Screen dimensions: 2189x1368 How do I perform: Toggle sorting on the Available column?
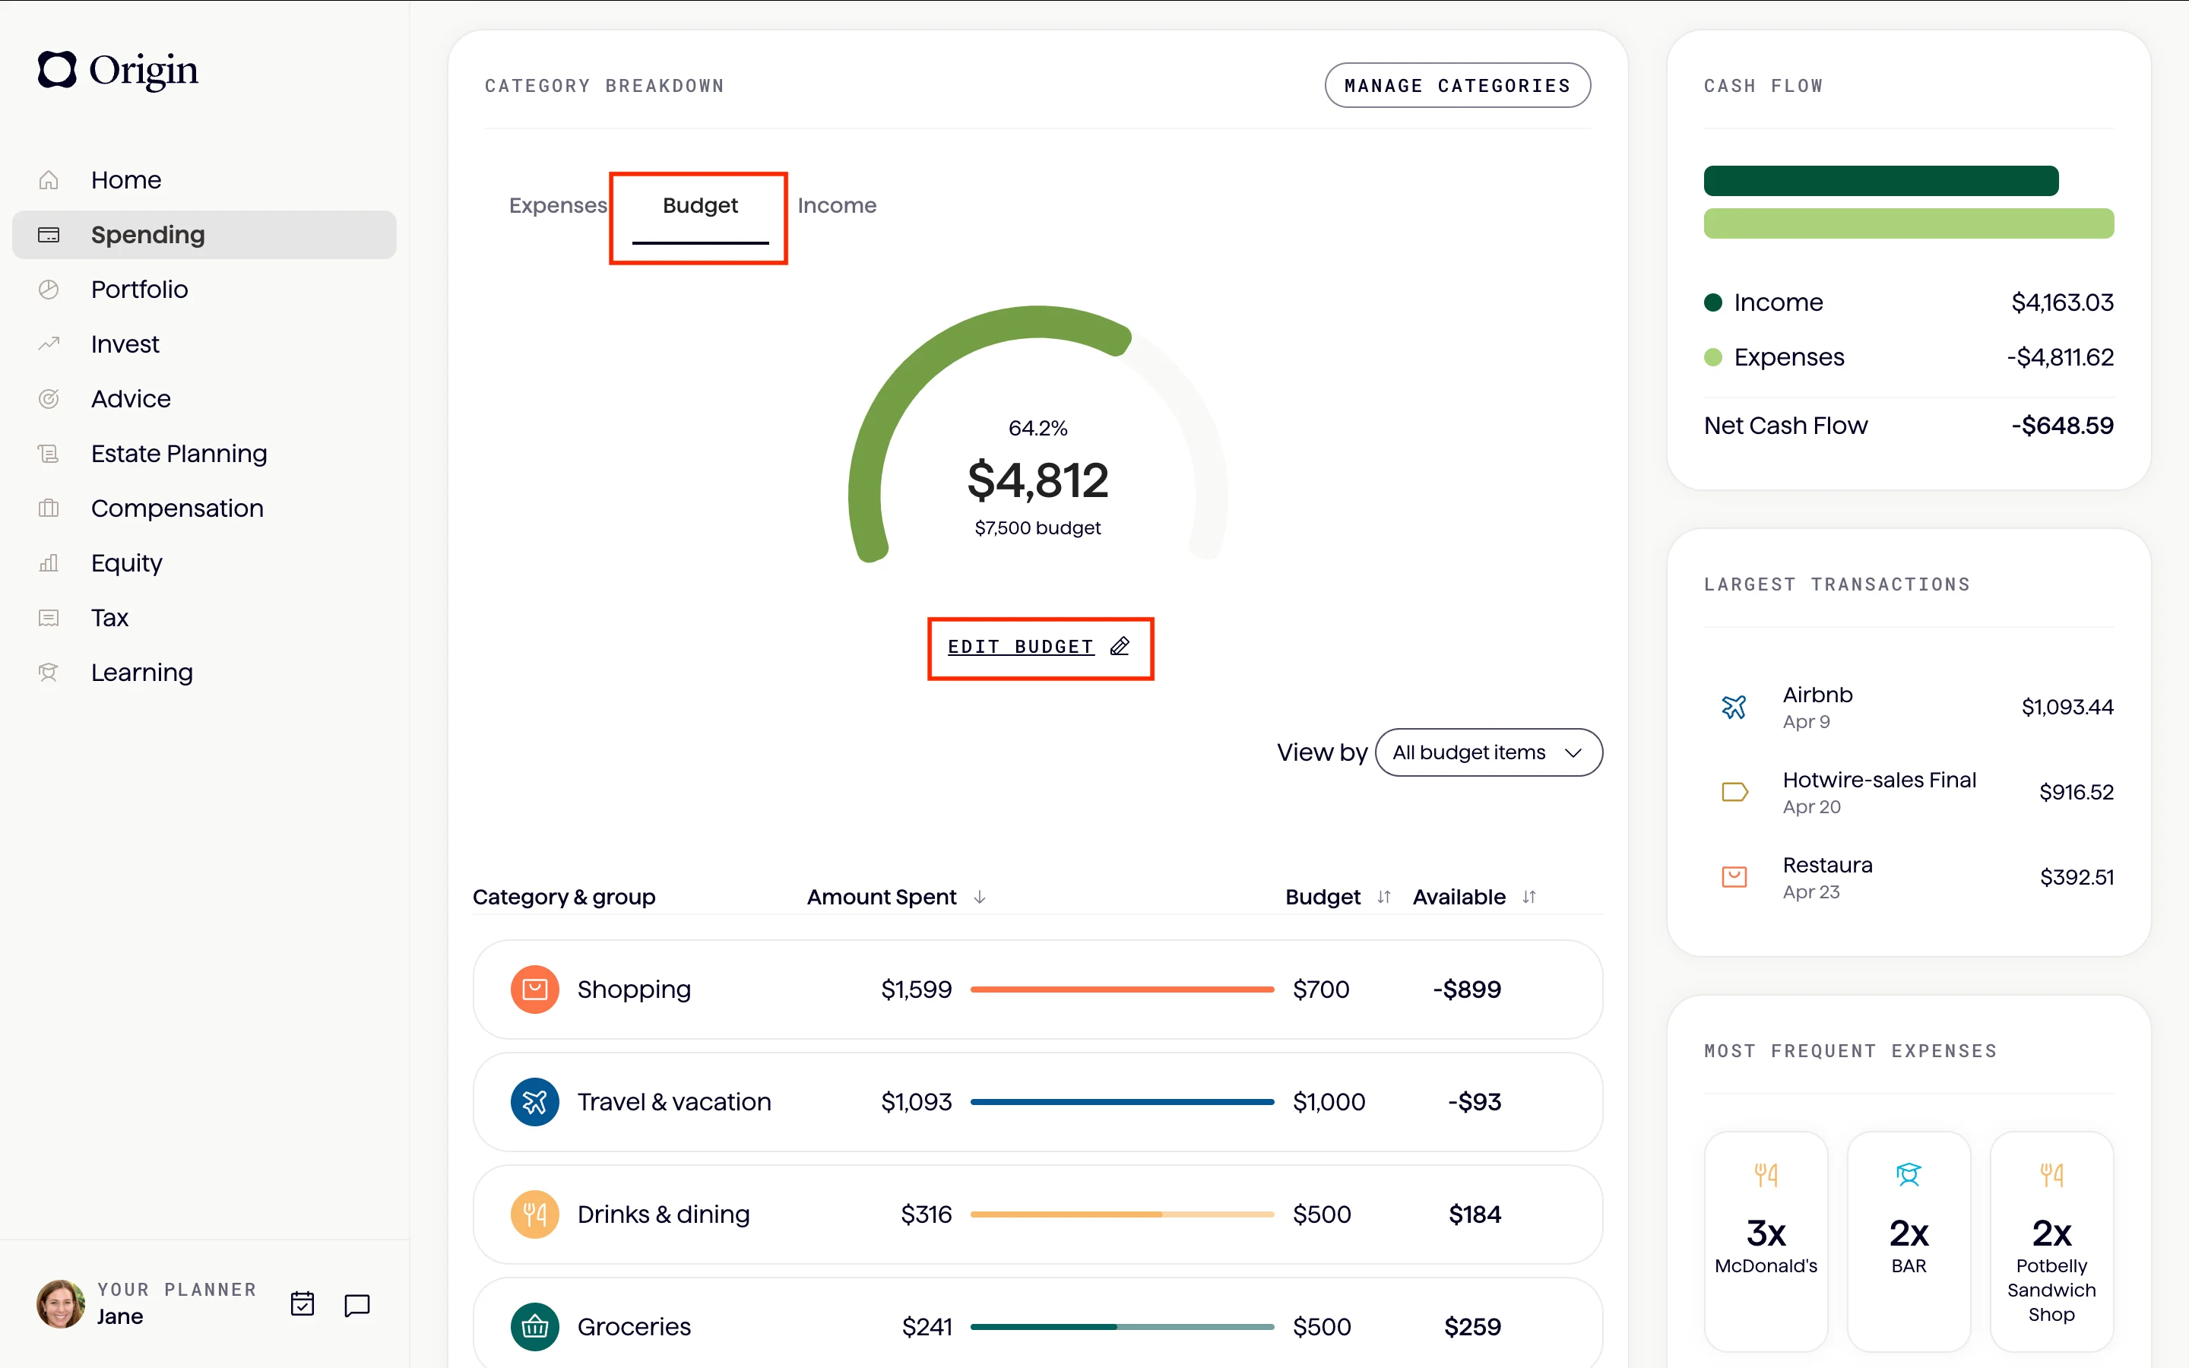click(x=1528, y=897)
